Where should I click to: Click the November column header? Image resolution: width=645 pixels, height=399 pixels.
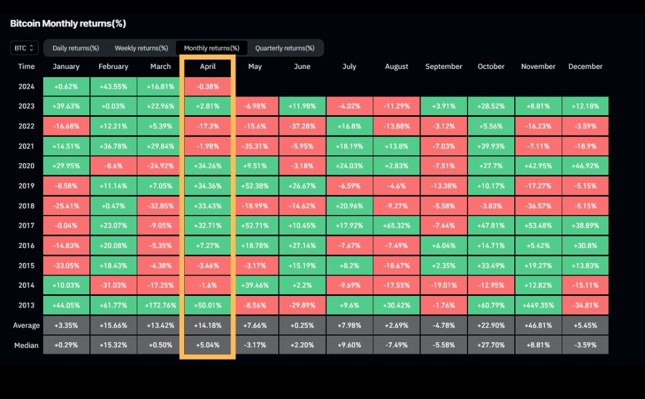[538, 66]
